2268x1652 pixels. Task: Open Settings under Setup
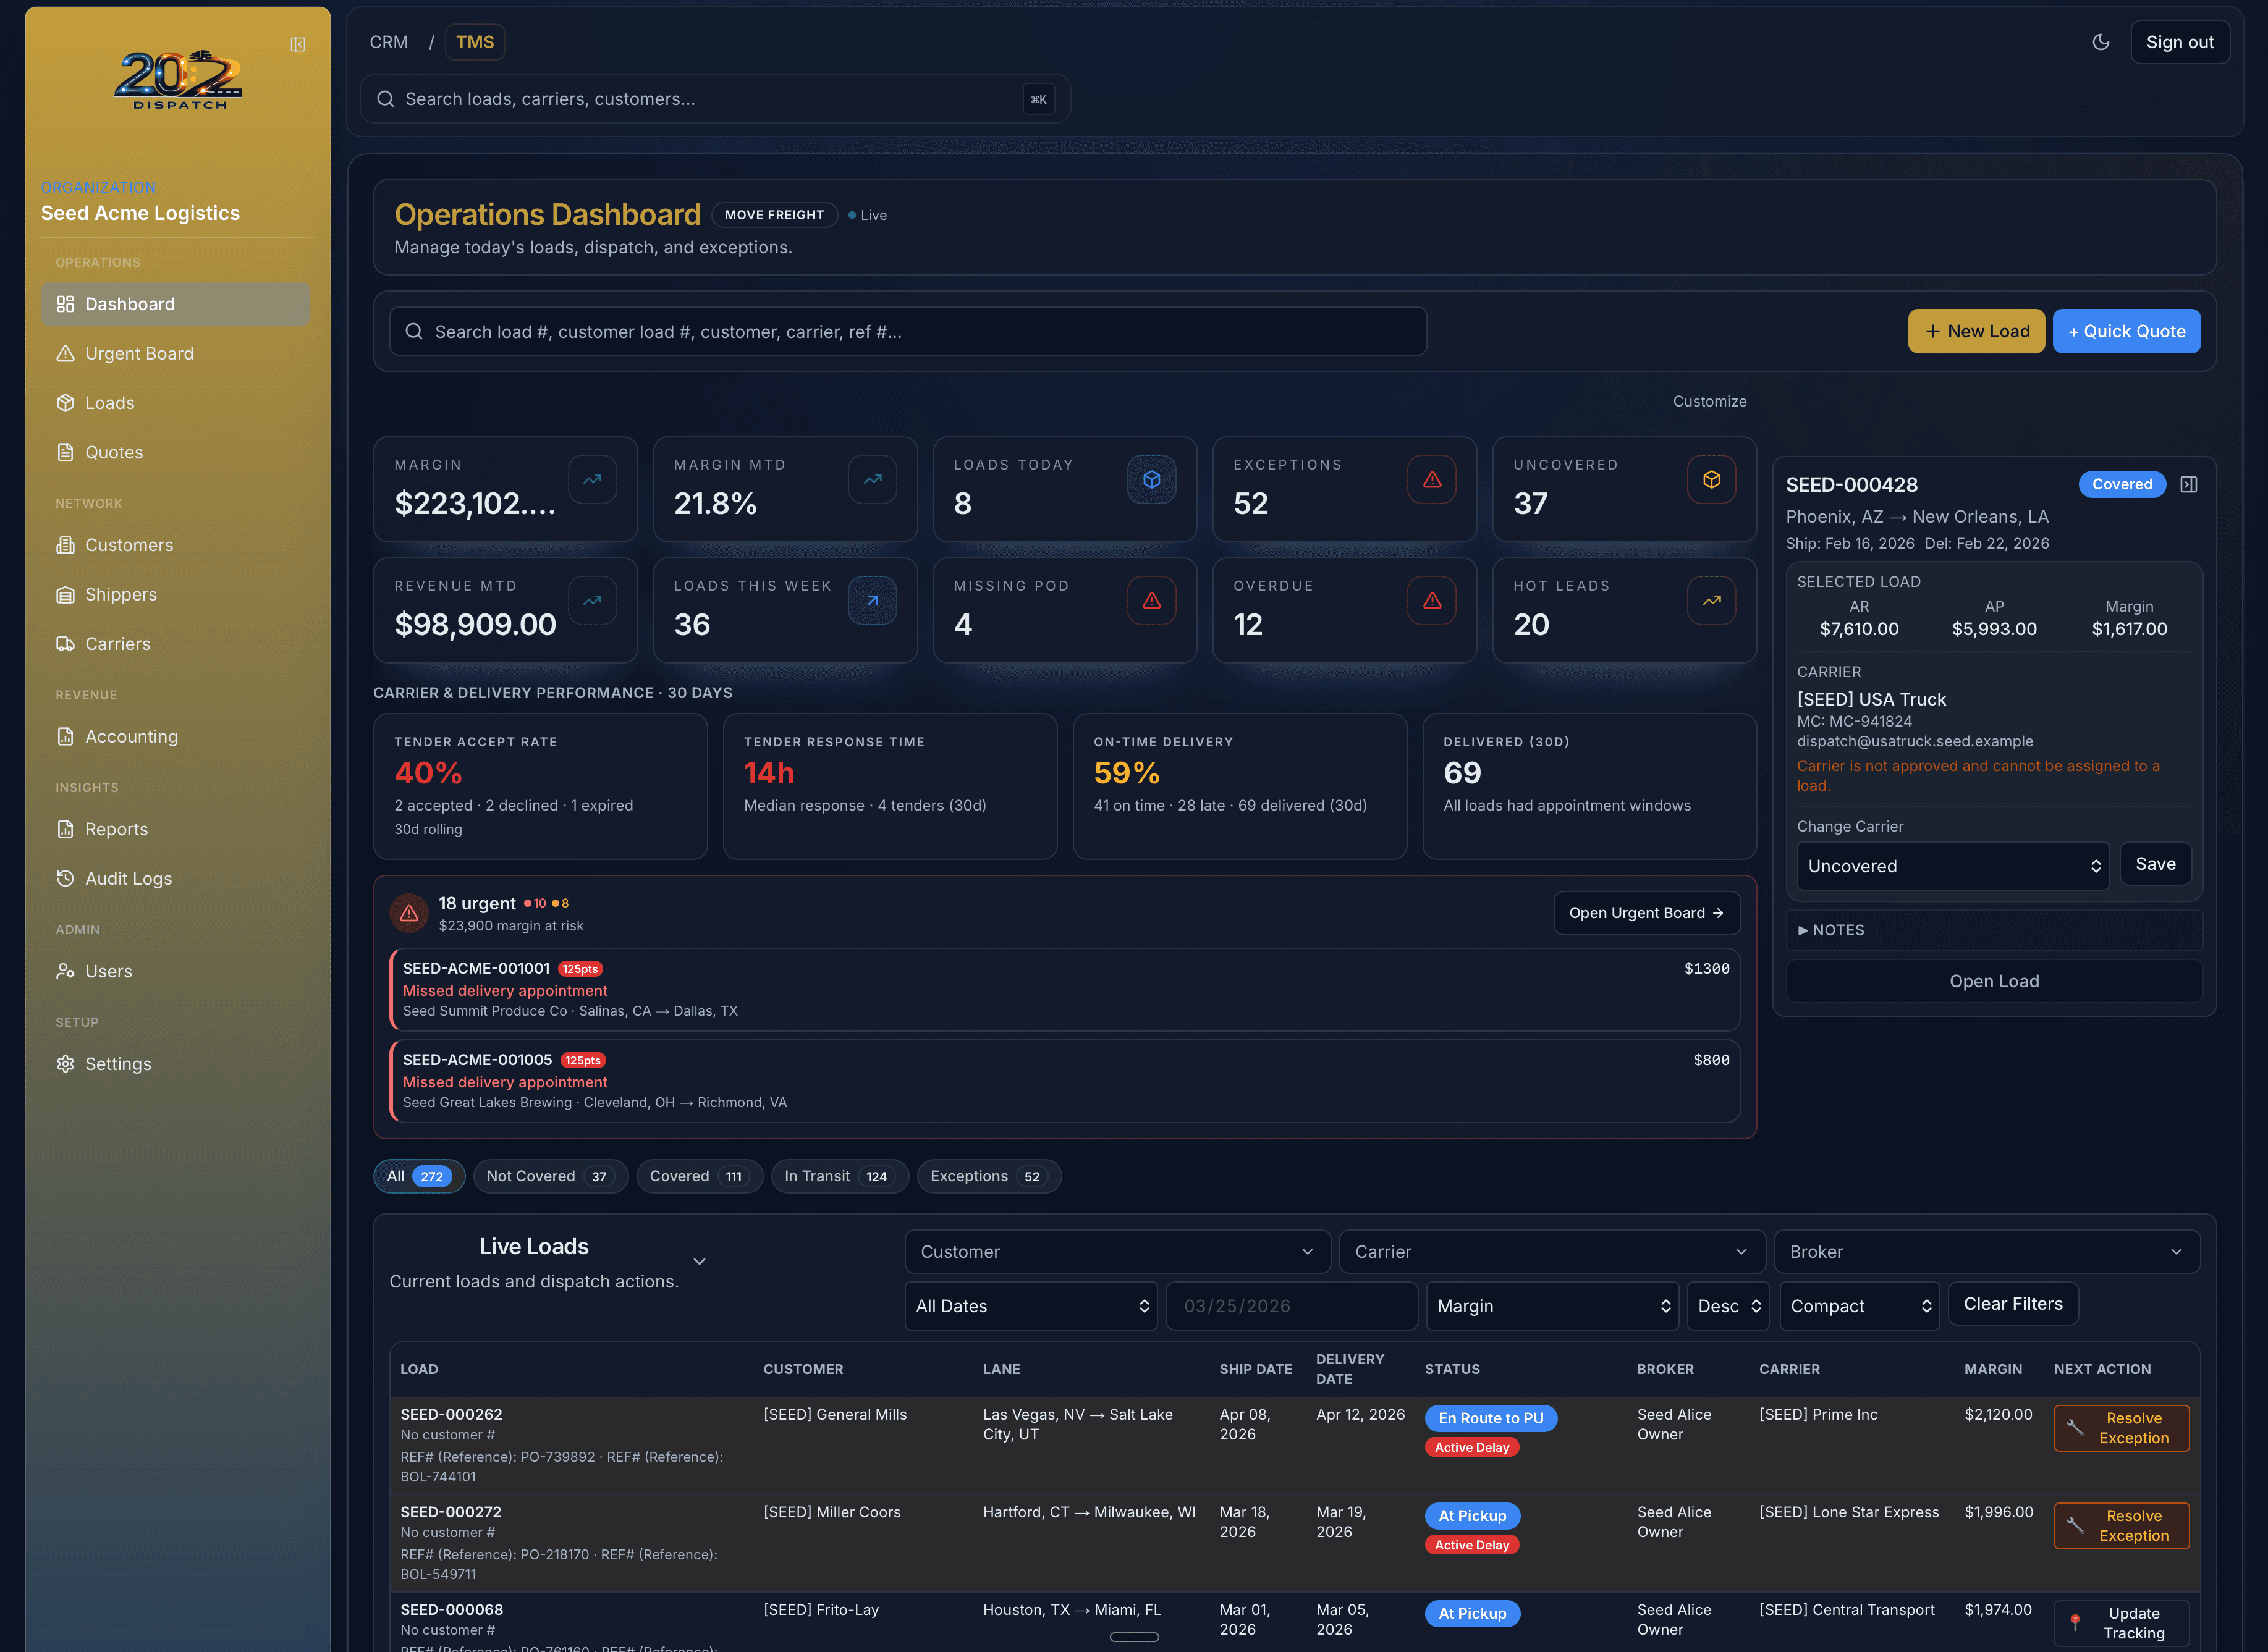coord(117,1063)
